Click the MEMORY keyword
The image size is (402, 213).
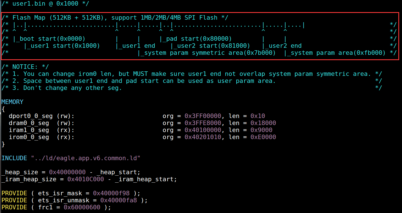pyautogui.click(x=12, y=102)
